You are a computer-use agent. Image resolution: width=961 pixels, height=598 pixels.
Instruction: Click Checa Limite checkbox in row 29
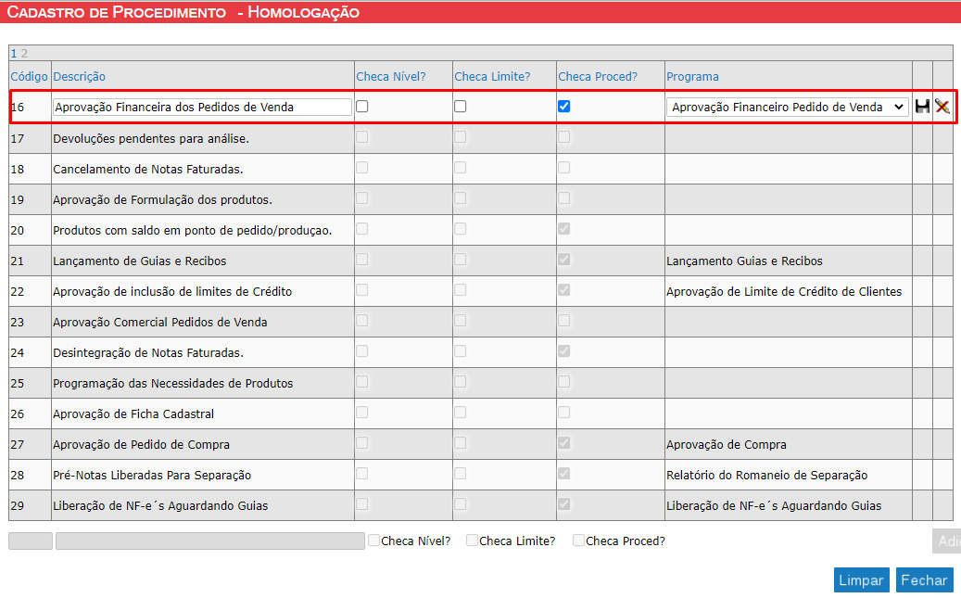click(461, 504)
